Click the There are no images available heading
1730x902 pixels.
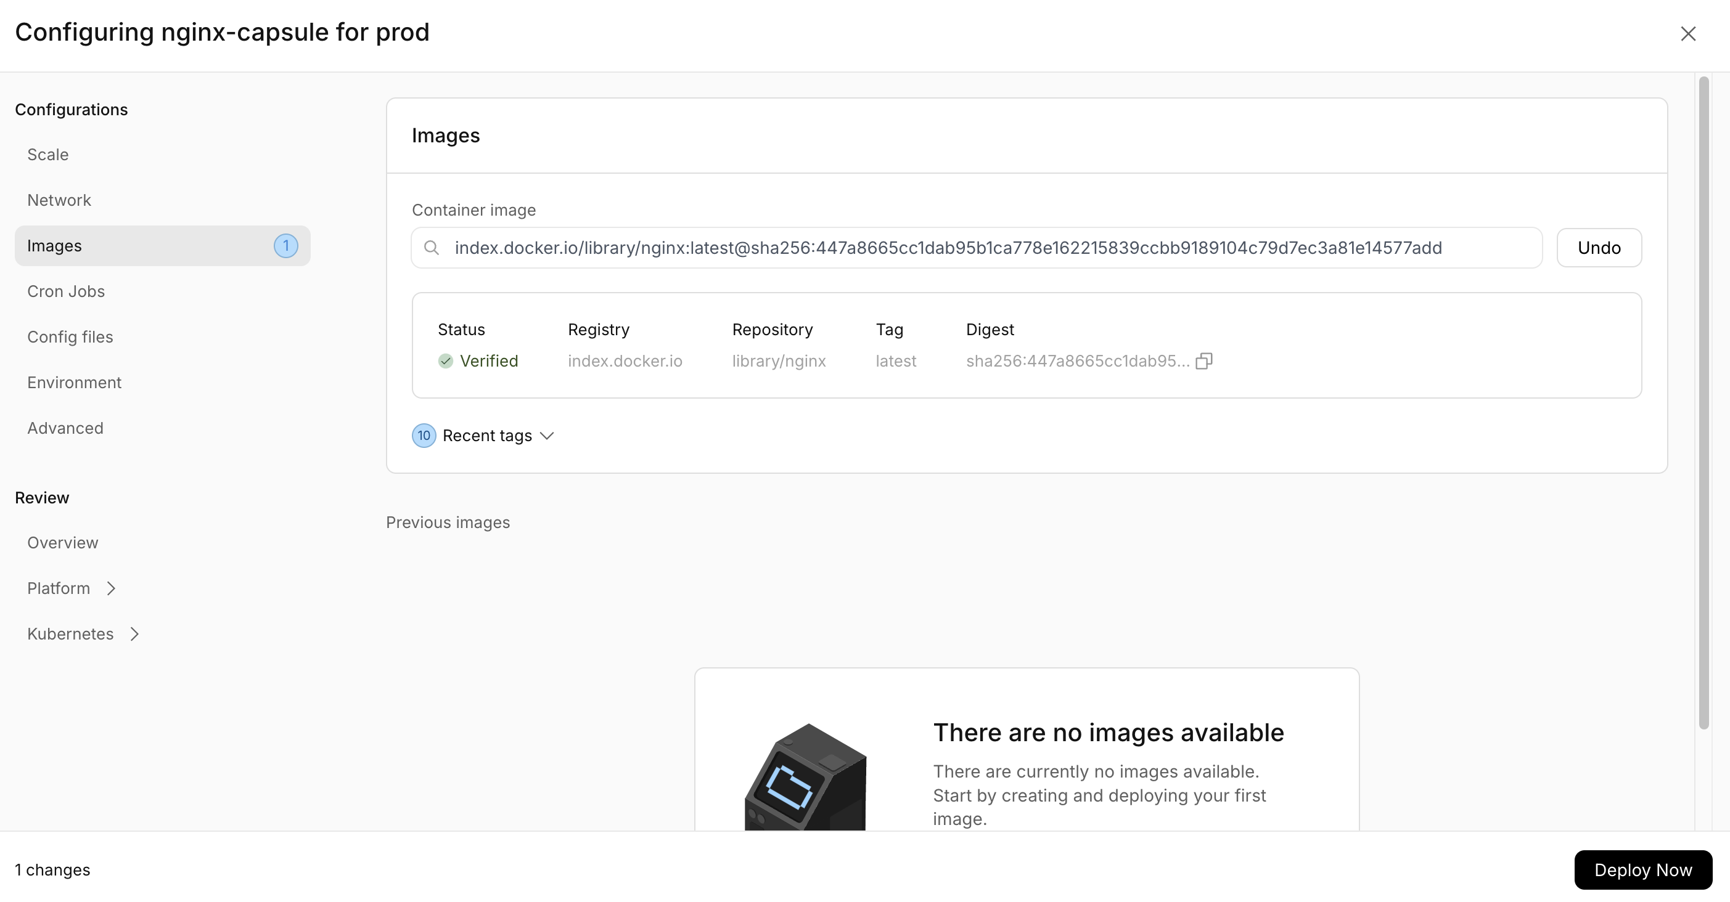tap(1108, 732)
